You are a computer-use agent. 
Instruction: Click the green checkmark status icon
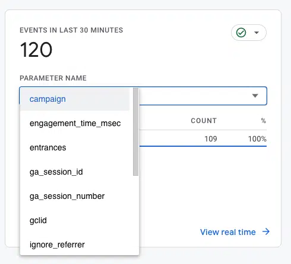coord(241,33)
